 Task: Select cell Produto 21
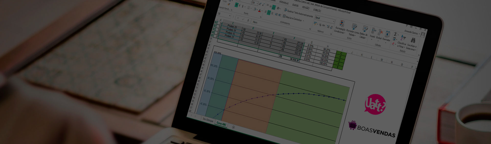229,37
